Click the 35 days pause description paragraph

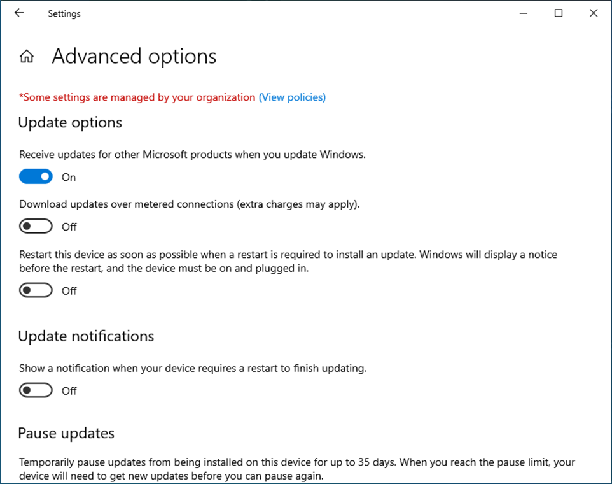(297, 469)
